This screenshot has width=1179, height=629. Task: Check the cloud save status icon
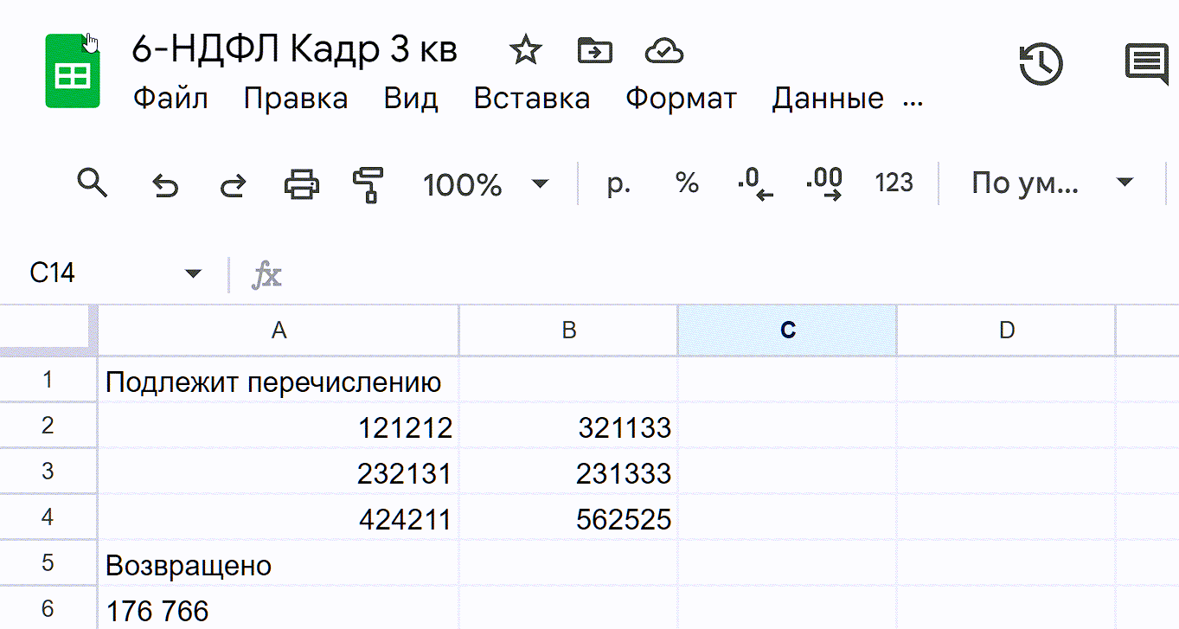pos(664,52)
